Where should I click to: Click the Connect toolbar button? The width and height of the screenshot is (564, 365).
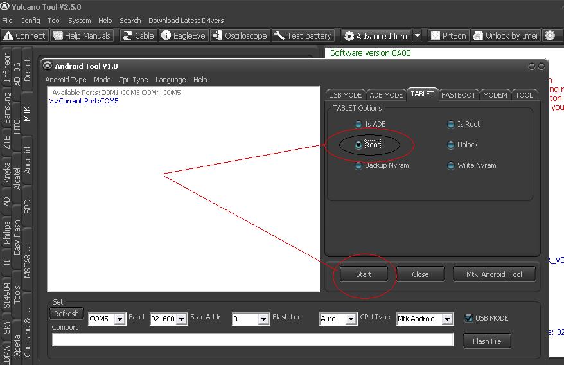click(24, 35)
